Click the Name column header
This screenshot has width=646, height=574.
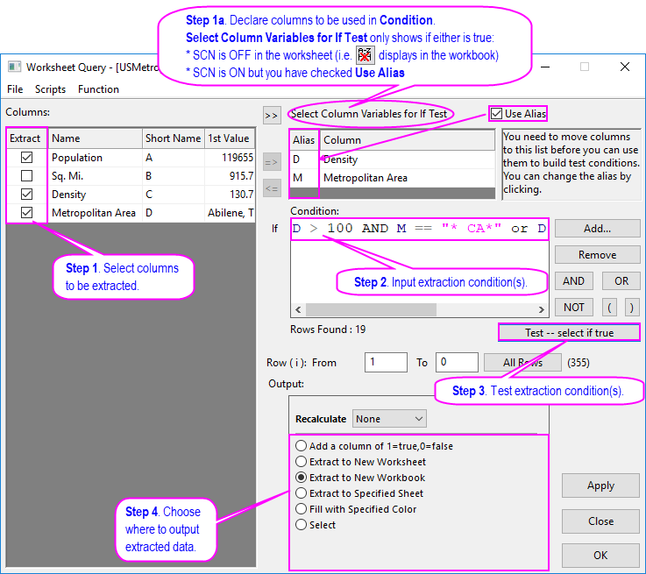[x=96, y=138]
